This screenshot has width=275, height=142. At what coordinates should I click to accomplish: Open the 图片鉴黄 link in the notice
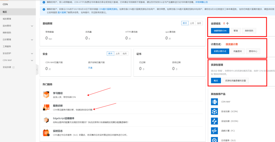click(62, 12)
